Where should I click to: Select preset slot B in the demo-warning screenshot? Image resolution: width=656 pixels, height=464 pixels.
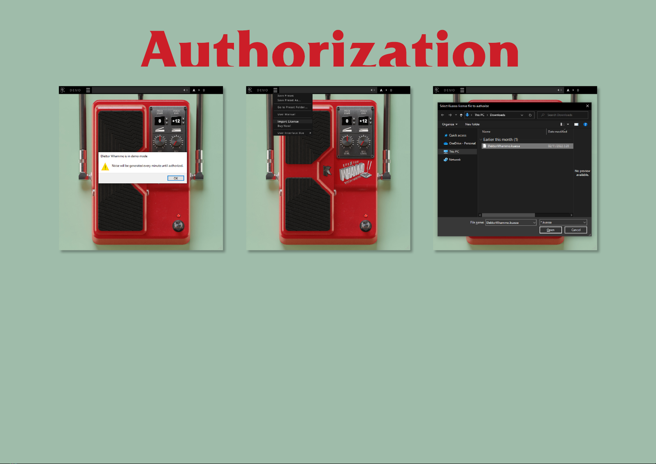(204, 90)
